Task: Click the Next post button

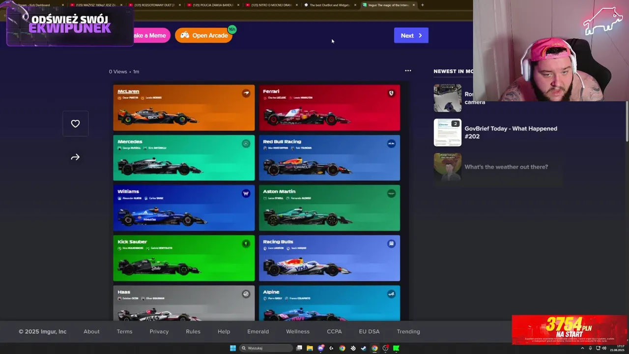Action: (411, 35)
